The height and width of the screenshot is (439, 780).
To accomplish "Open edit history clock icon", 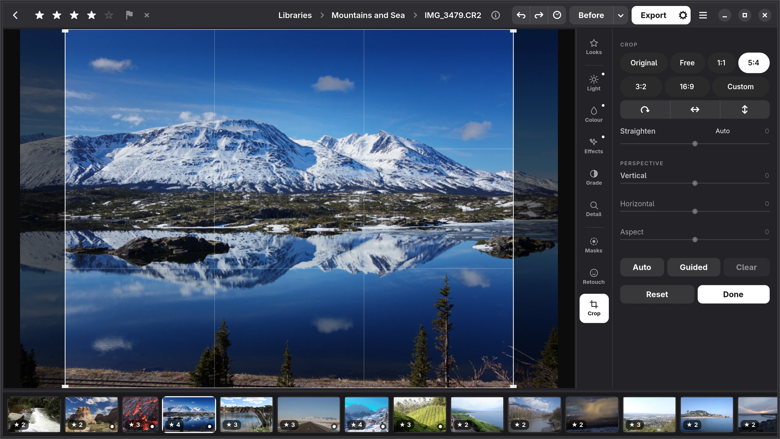I will click(557, 15).
